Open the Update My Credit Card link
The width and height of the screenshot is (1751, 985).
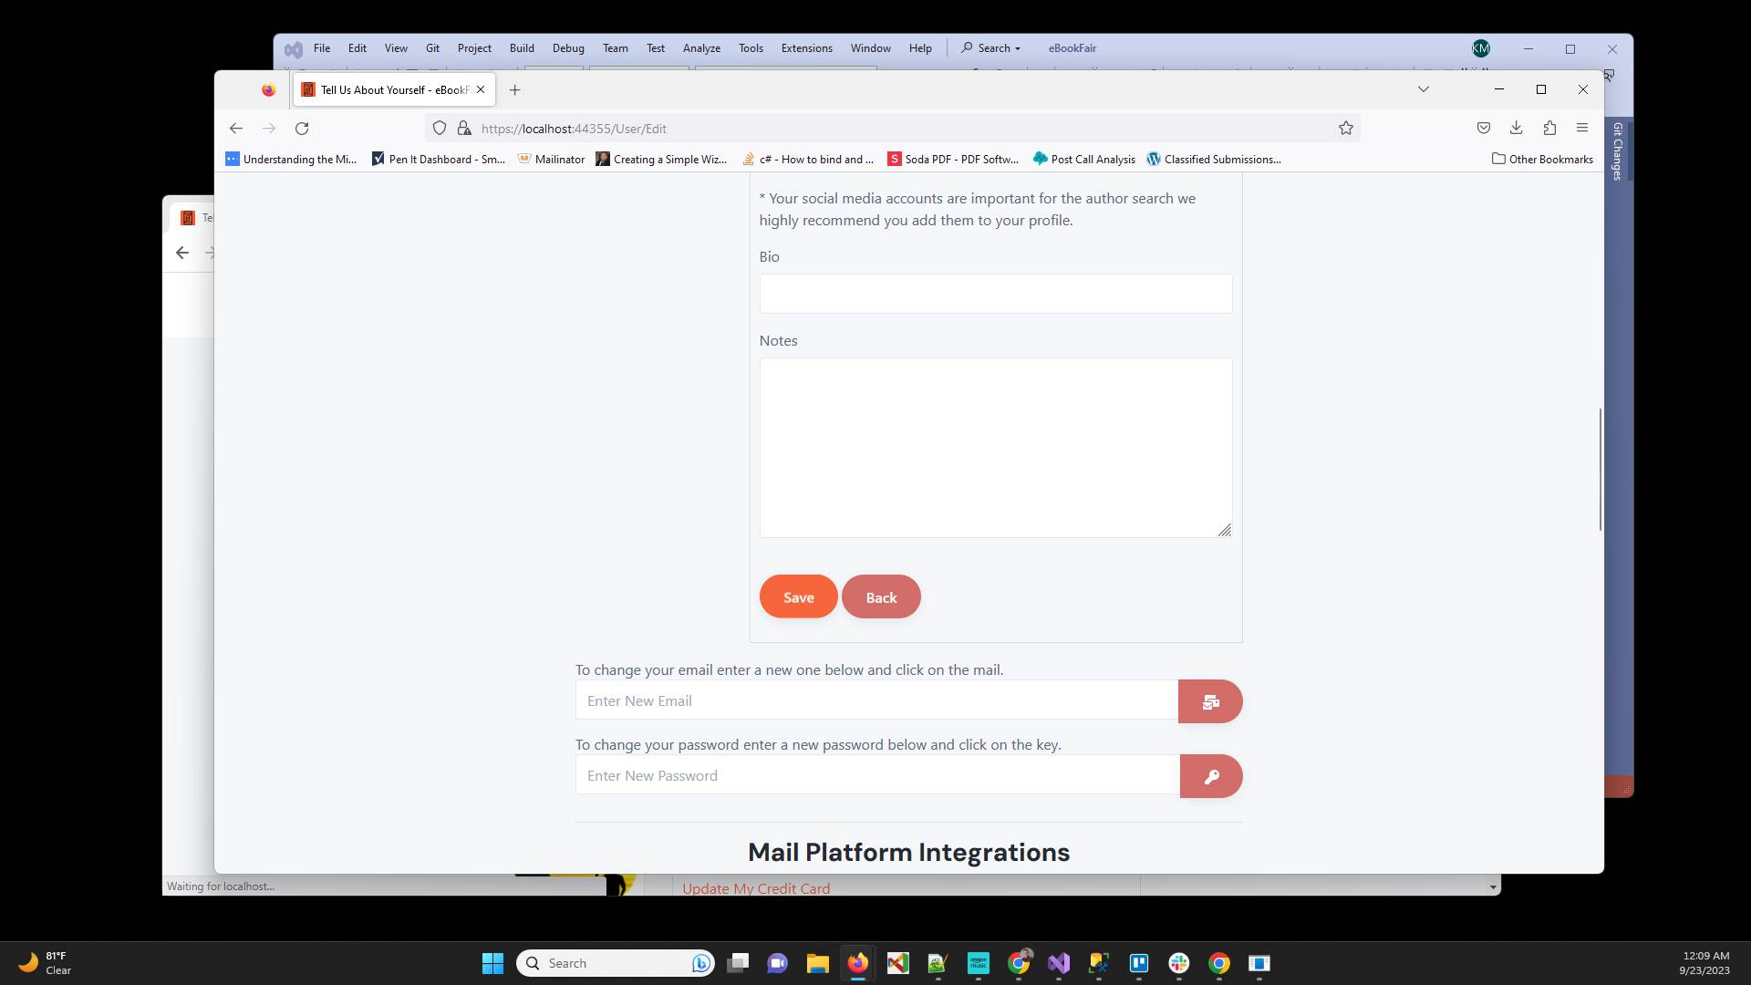[755, 887]
